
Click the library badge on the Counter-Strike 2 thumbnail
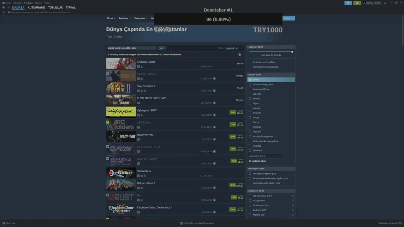pos(108,73)
